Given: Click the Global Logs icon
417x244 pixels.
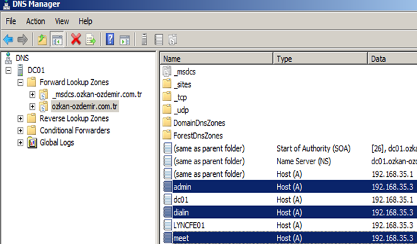Looking at the screenshot, I should 32,142.
